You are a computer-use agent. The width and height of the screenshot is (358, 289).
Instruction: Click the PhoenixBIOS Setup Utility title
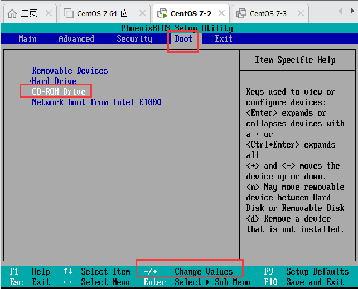click(x=177, y=28)
